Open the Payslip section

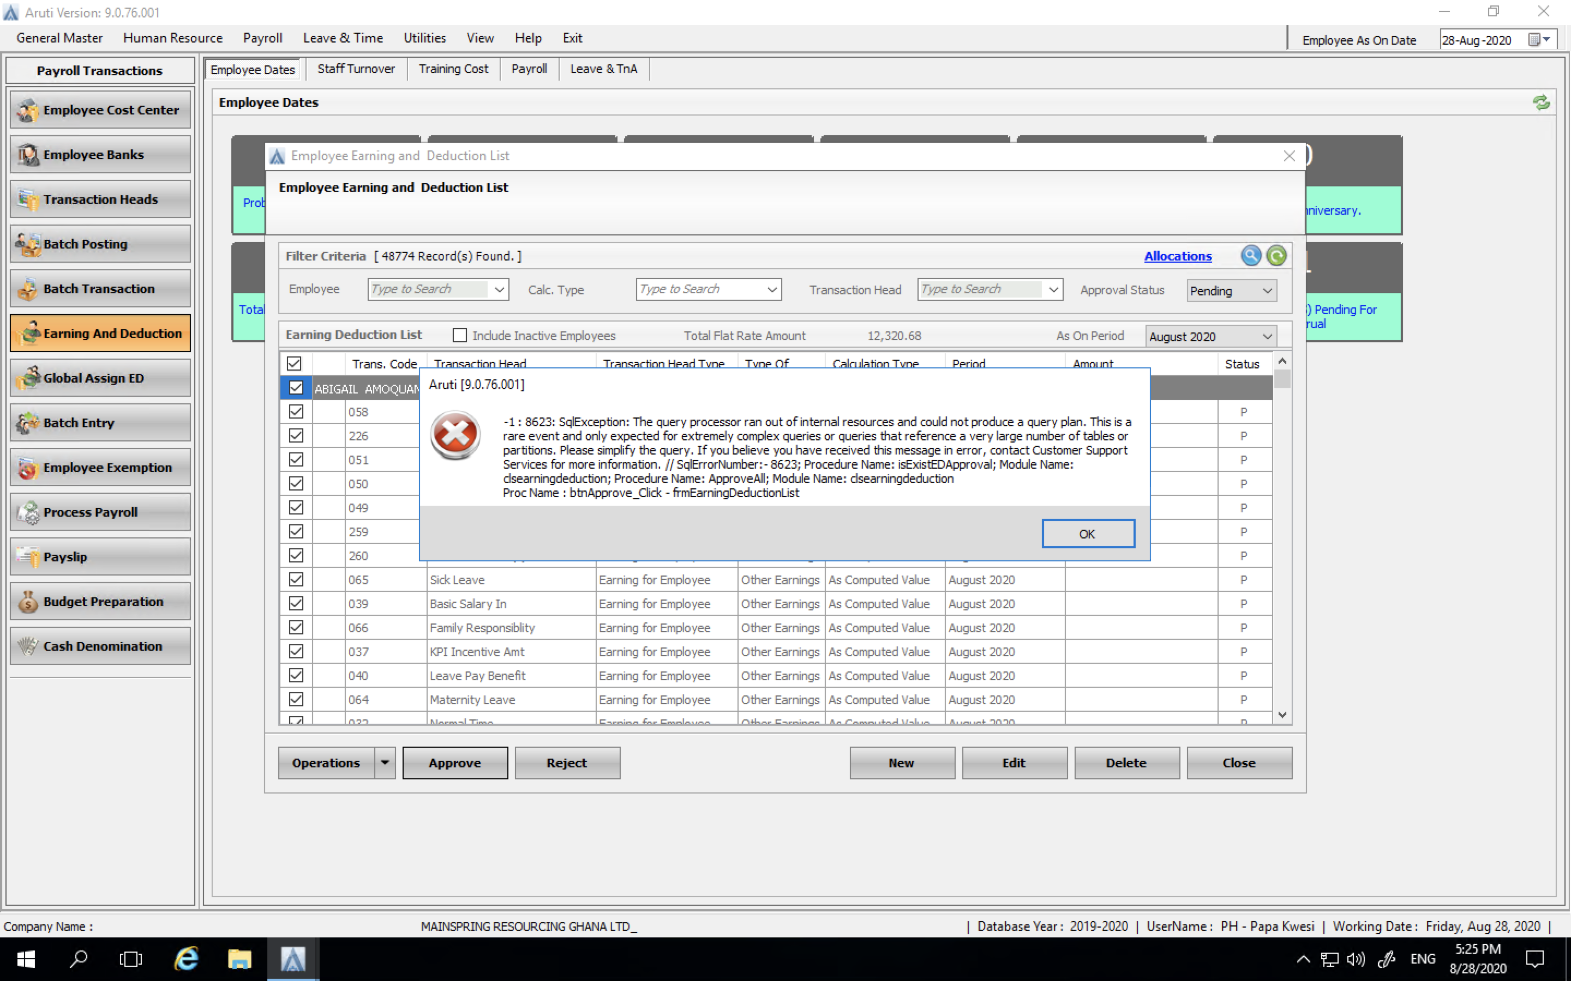[x=100, y=556]
